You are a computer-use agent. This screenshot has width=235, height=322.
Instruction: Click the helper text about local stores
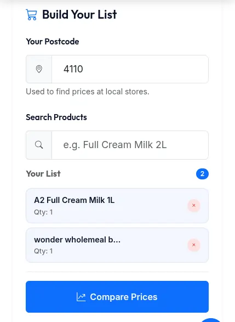coord(88,92)
